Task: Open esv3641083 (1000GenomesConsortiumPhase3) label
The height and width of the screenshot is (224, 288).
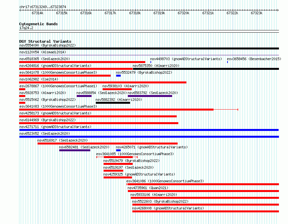Action: coord(58,106)
